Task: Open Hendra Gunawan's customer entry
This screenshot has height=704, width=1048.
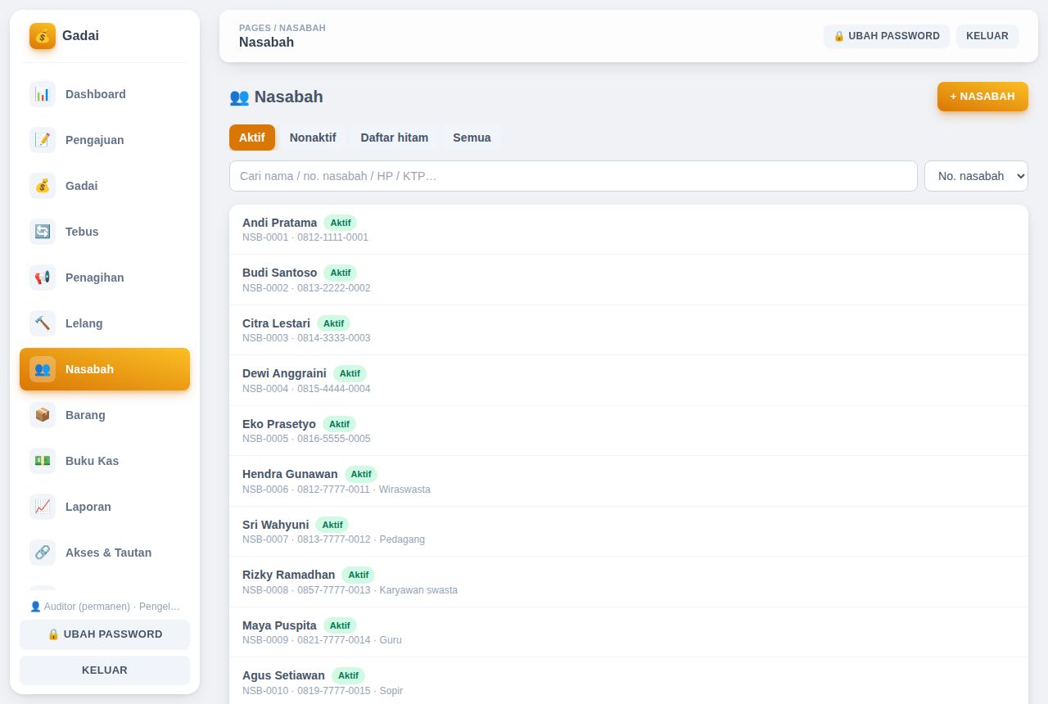Action: (629, 481)
